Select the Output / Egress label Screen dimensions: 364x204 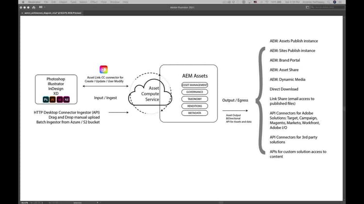[x=235, y=100]
